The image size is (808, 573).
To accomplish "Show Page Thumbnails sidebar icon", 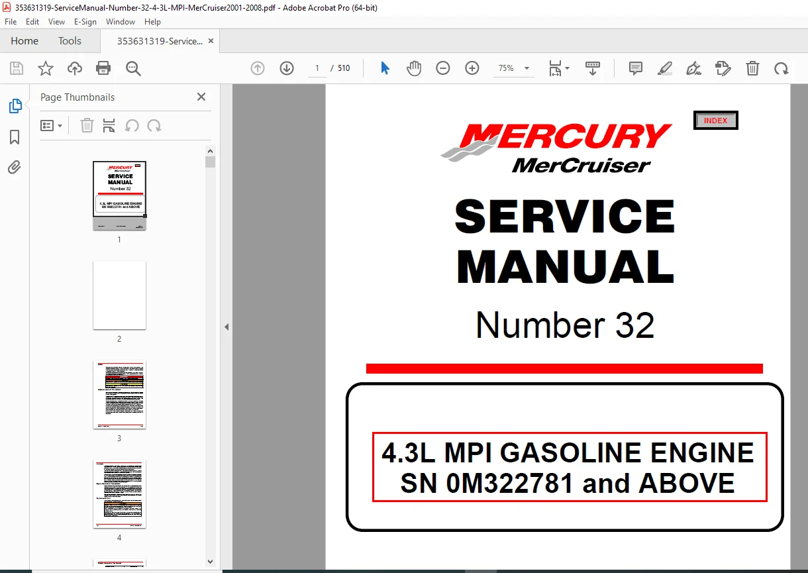I will click(15, 106).
